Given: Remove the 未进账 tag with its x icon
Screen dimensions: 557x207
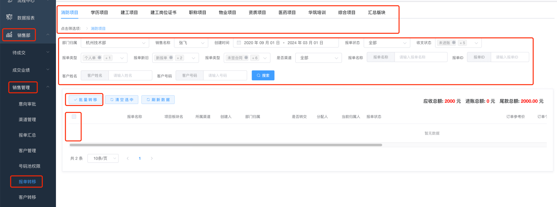Looking at the screenshot, I should tap(454, 43).
